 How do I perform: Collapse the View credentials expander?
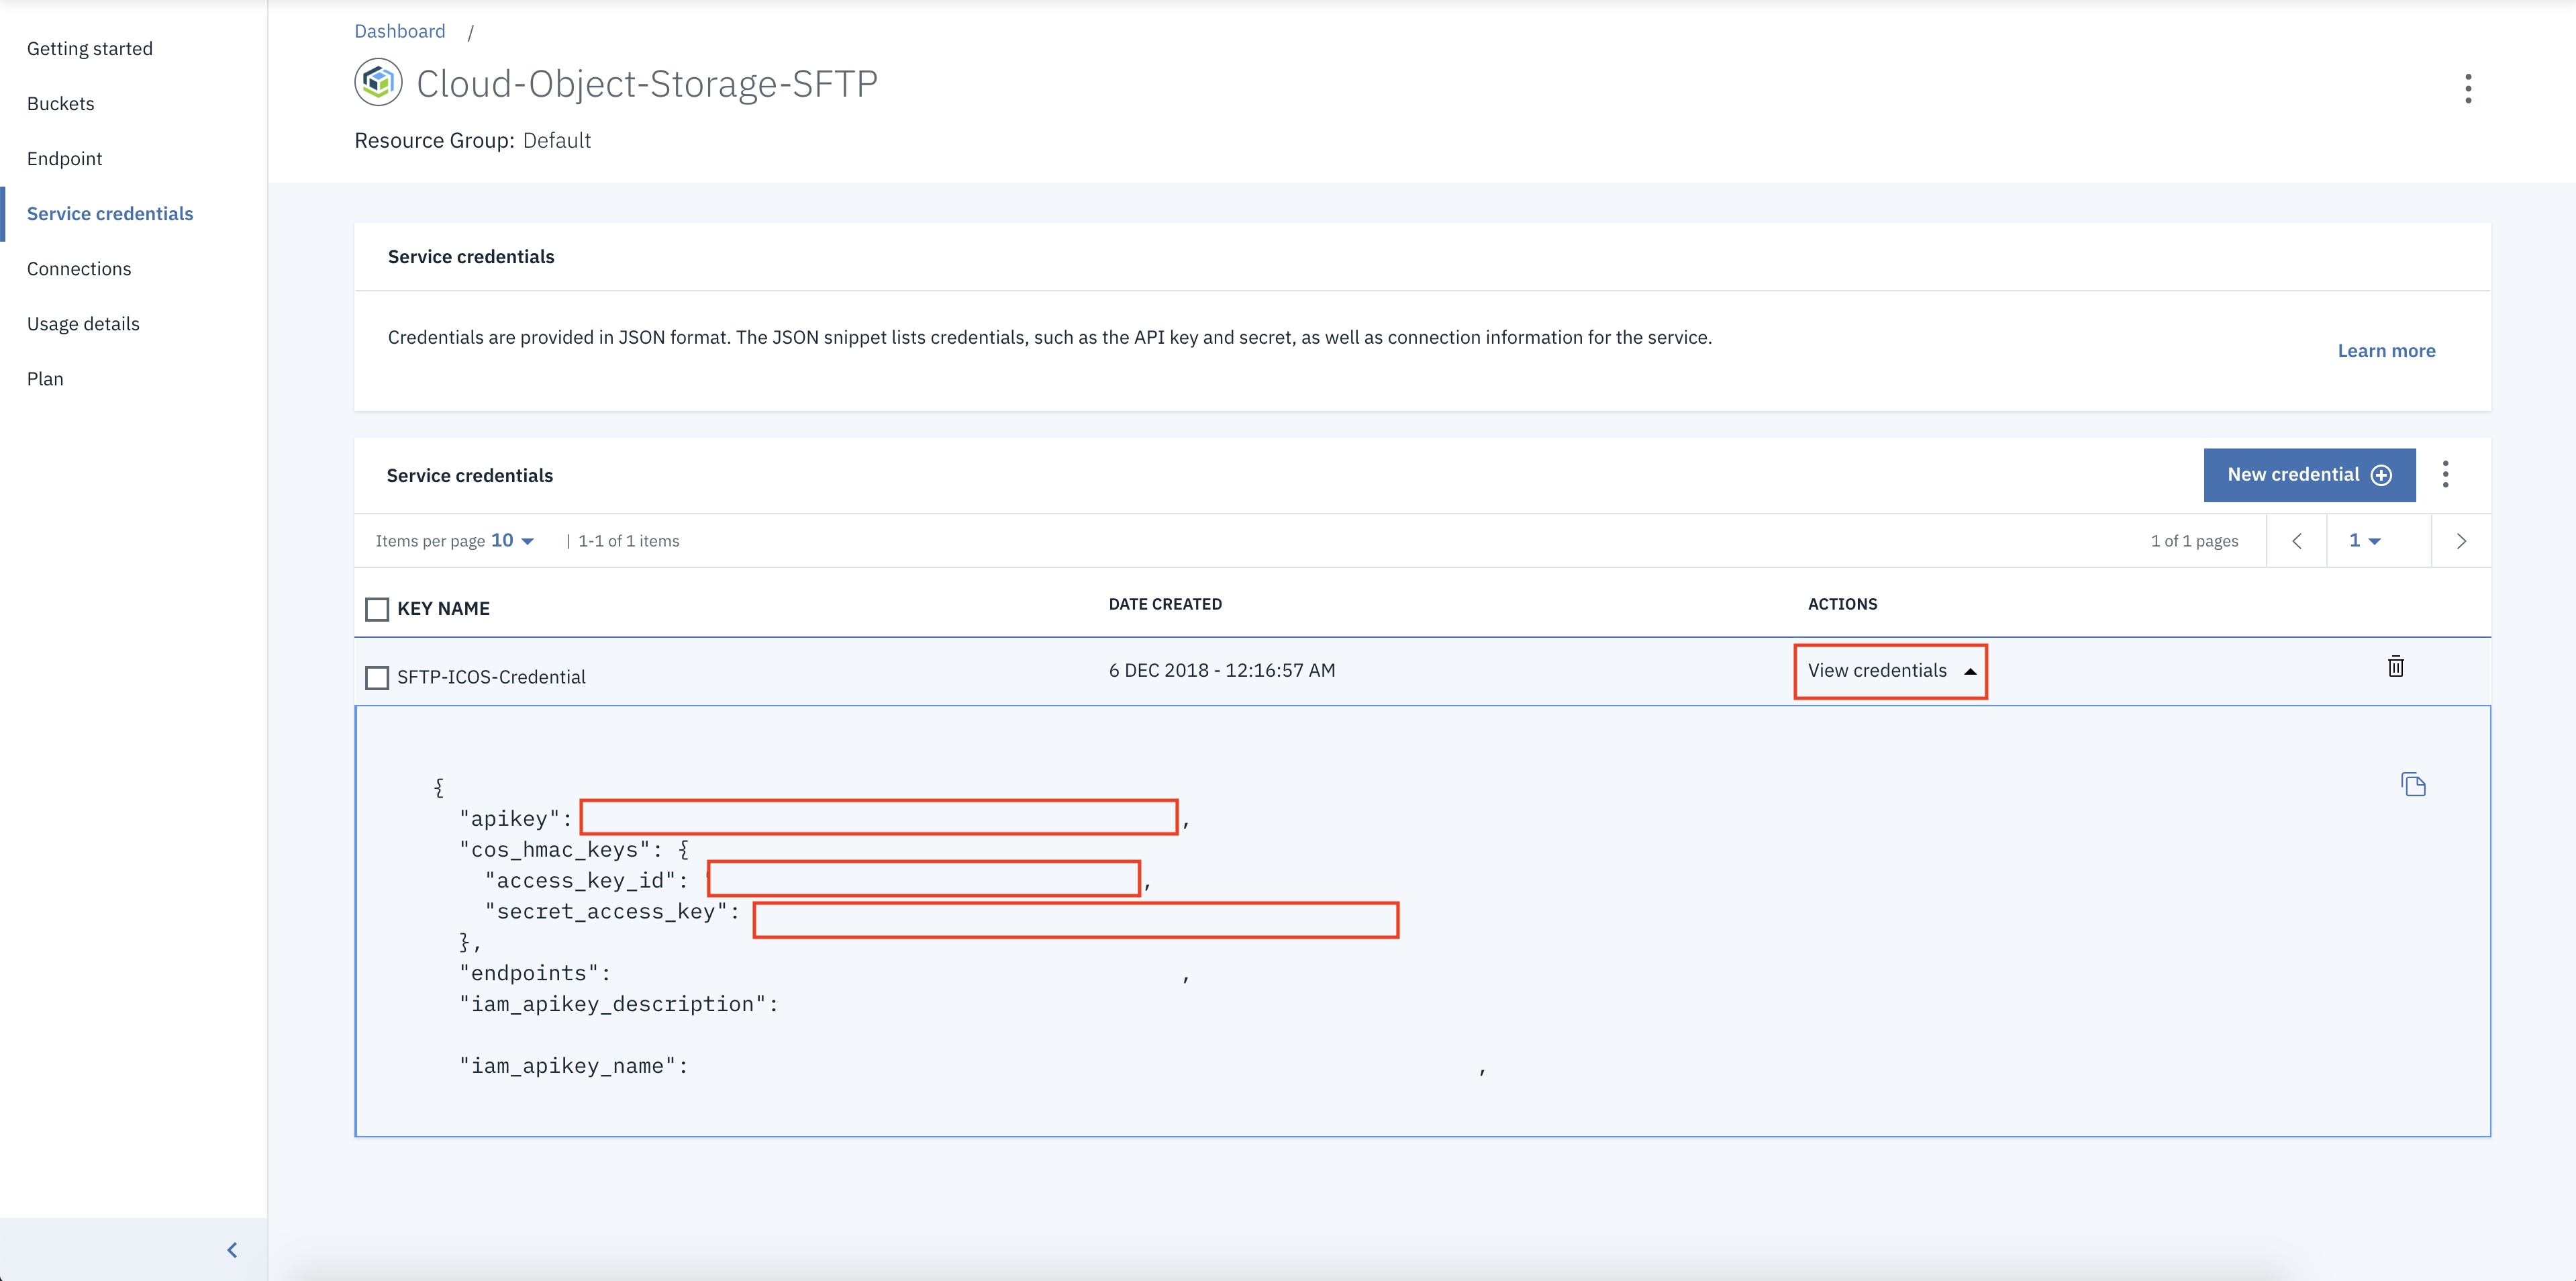1890,671
